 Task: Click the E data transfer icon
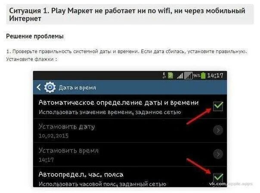[164, 76]
